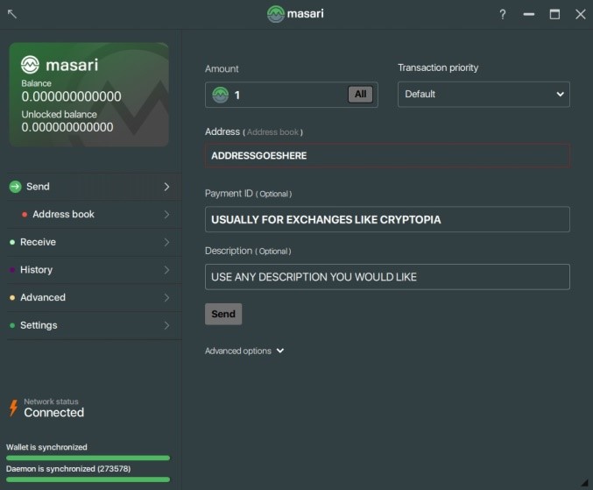Click the yellow dot beside Advanced
The width and height of the screenshot is (593, 490).
click(x=12, y=298)
